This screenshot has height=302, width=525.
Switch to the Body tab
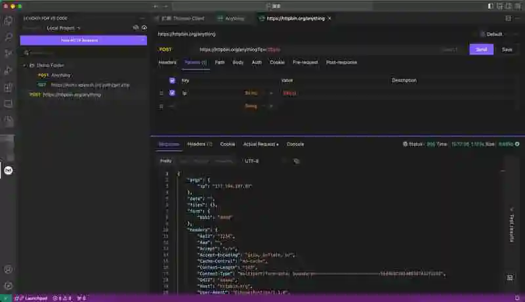point(238,62)
